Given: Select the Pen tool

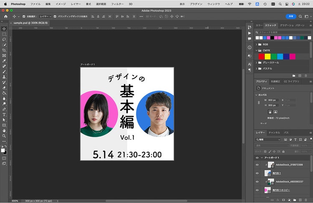Looking at the screenshot, I should point(4,109).
